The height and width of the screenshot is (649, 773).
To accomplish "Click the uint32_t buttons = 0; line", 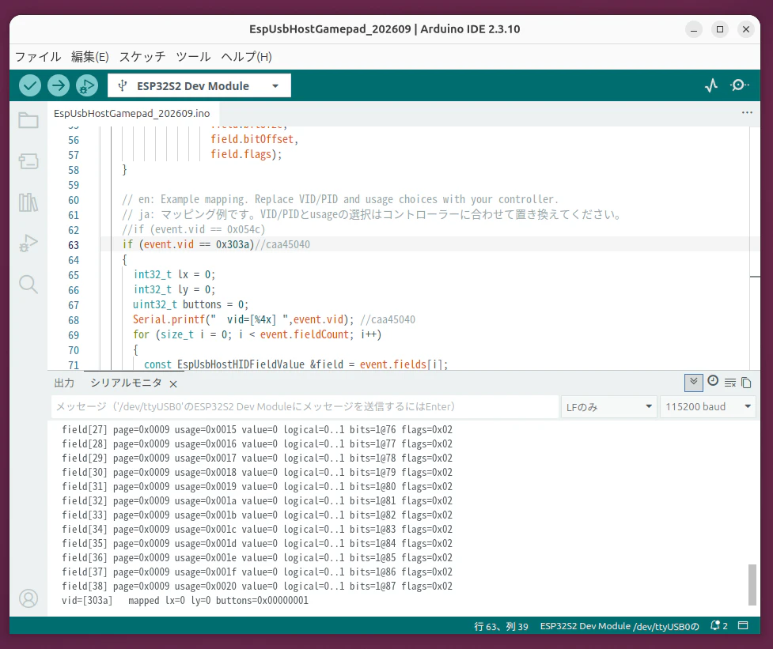I will pos(191,305).
